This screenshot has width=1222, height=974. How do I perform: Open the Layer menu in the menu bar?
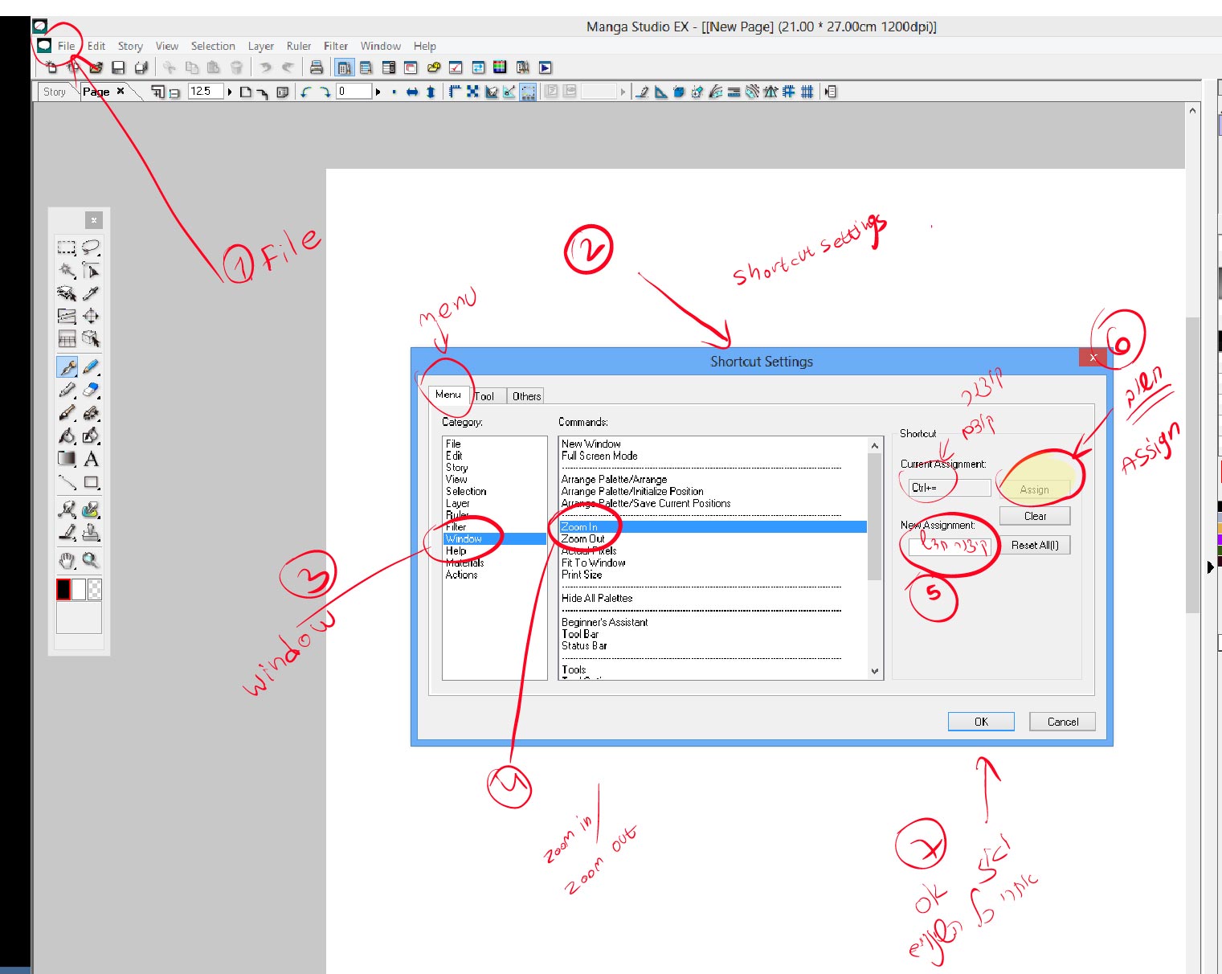coord(260,46)
